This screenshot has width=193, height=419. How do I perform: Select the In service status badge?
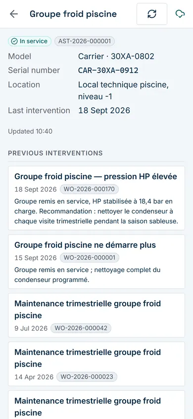(30, 41)
